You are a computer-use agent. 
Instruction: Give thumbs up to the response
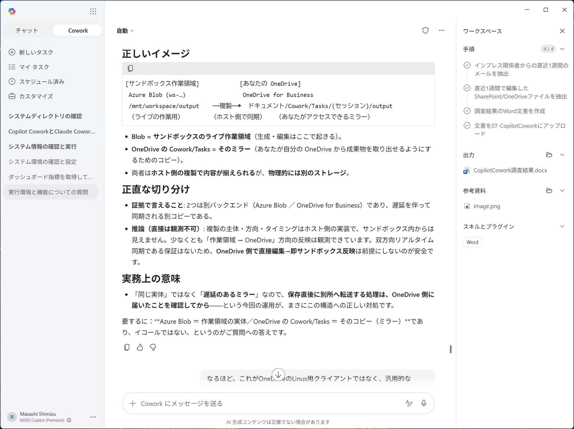click(x=140, y=347)
